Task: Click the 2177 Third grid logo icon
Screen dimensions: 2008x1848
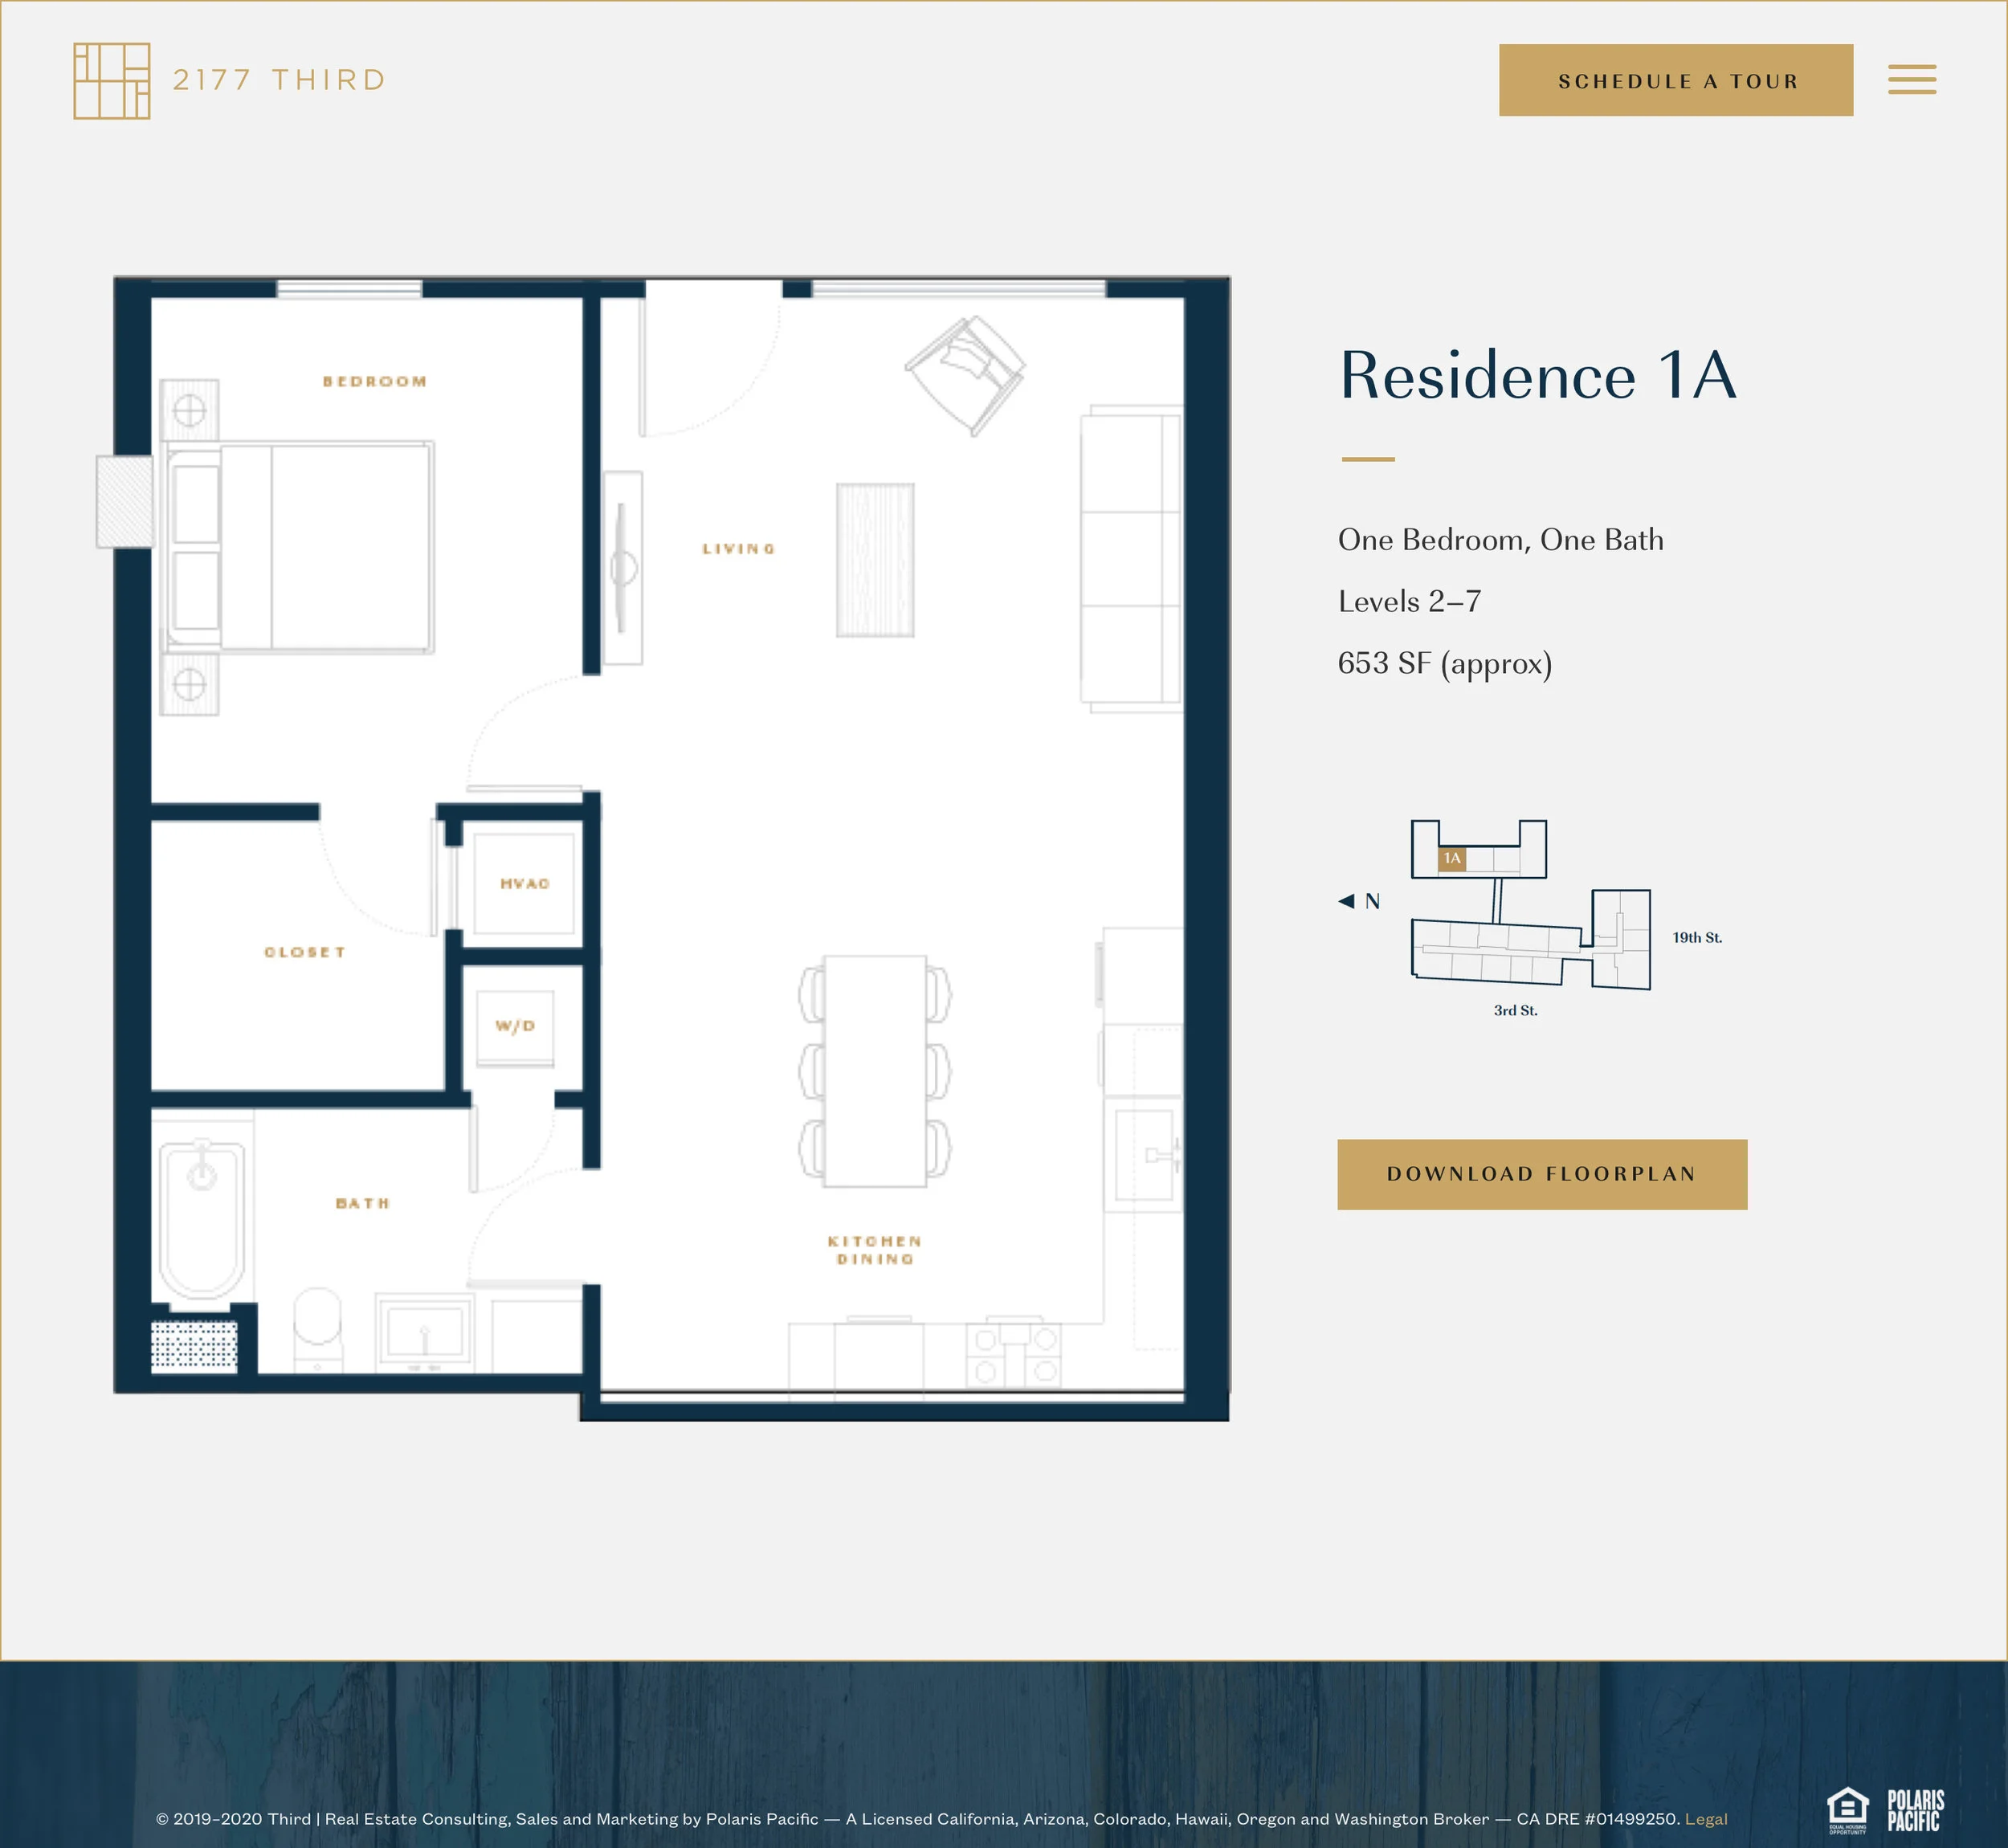Action: (x=111, y=81)
